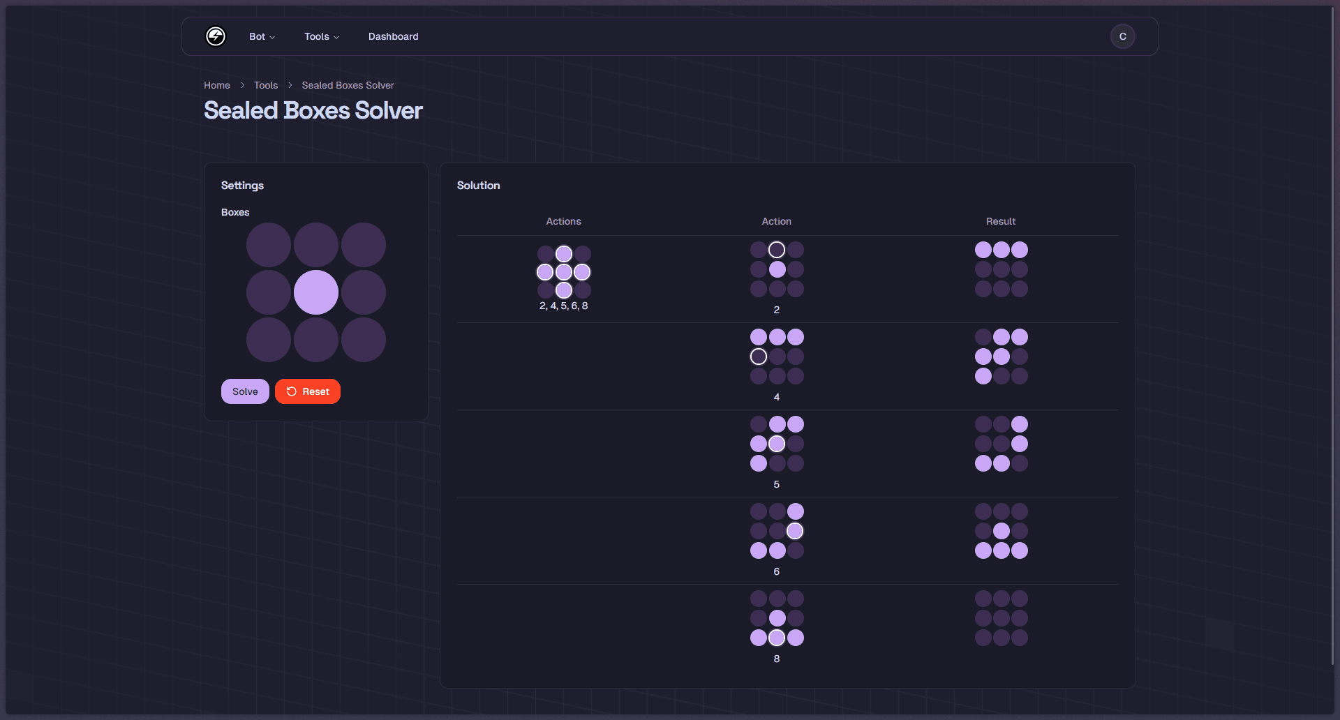Click the Home breadcrumb link
The height and width of the screenshot is (720, 1340).
pos(216,85)
